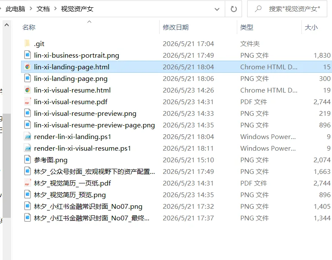Click PowerShell icon of render-lin-xi-landing.ps1
Viewport: 332px width, 260px height.
[x=28, y=136]
